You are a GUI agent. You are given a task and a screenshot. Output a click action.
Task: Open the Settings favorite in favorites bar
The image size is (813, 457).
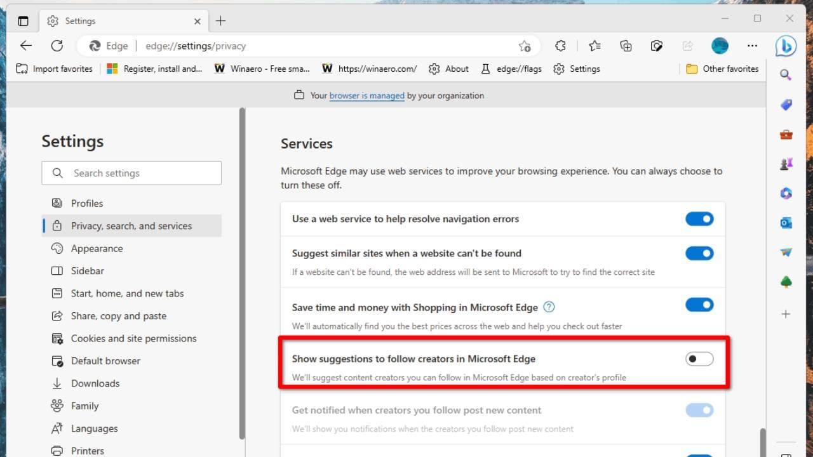(x=576, y=69)
